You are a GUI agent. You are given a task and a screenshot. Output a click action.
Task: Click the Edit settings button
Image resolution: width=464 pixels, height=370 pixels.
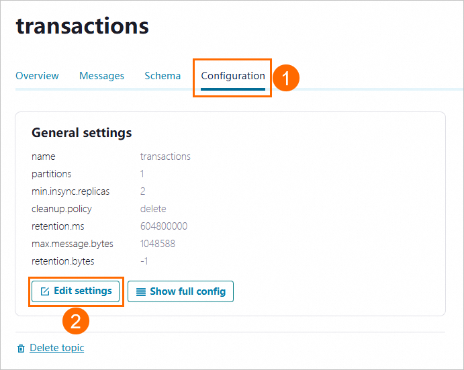pyautogui.click(x=75, y=291)
